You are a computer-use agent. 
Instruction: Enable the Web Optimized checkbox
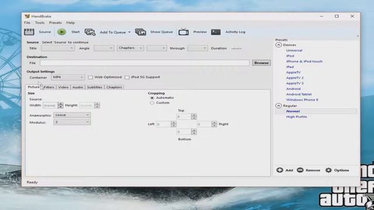[x=91, y=77]
